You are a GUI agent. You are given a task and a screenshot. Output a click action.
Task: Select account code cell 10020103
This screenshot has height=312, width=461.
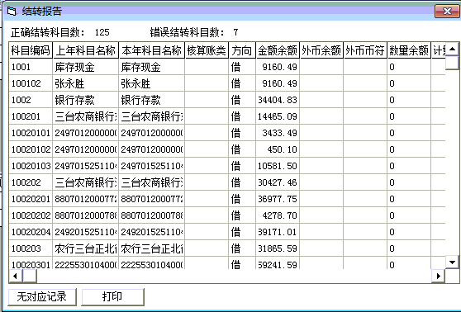coord(31,166)
